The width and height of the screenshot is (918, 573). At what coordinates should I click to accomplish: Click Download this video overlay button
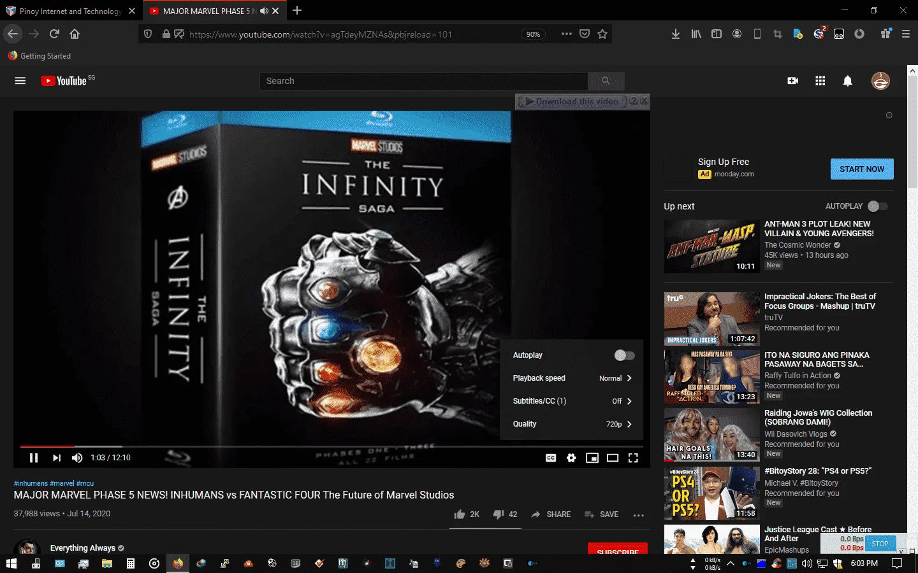coord(572,101)
